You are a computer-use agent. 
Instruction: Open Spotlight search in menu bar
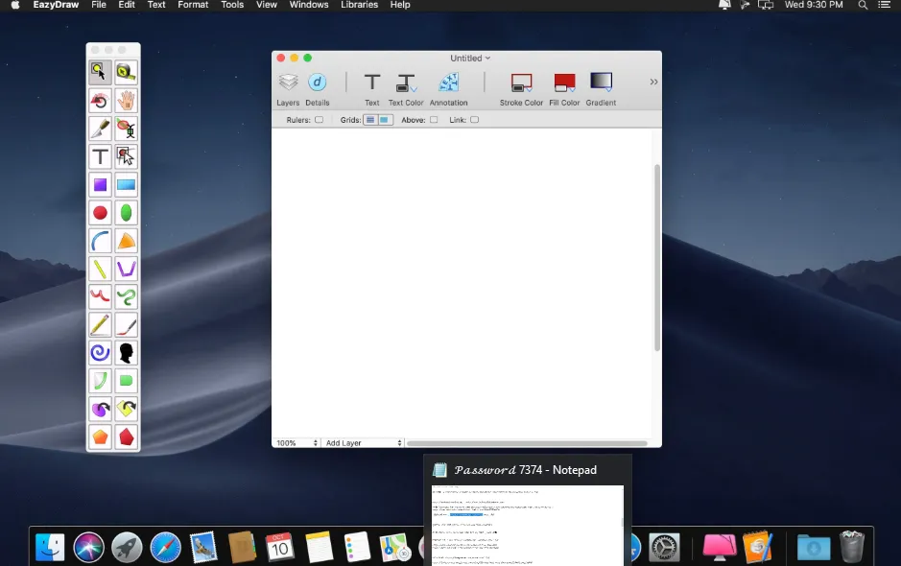863,5
